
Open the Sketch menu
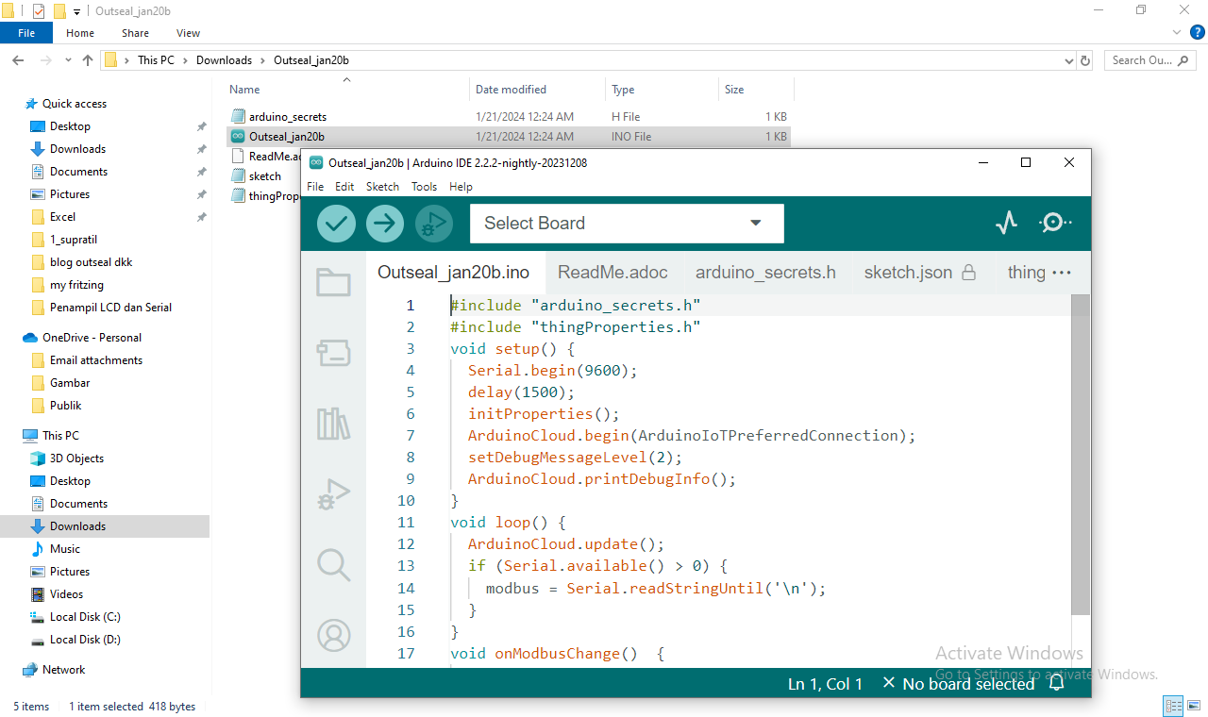(382, 187)
